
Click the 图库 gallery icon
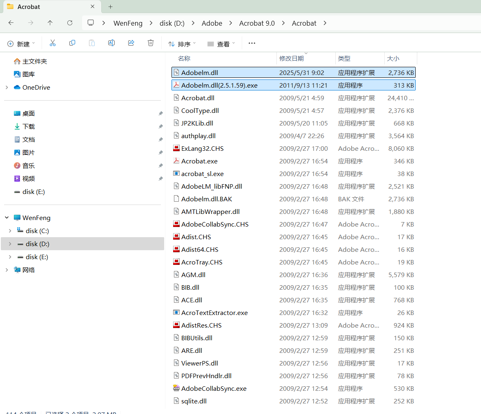pyautogui.click(x=17, y=74)
